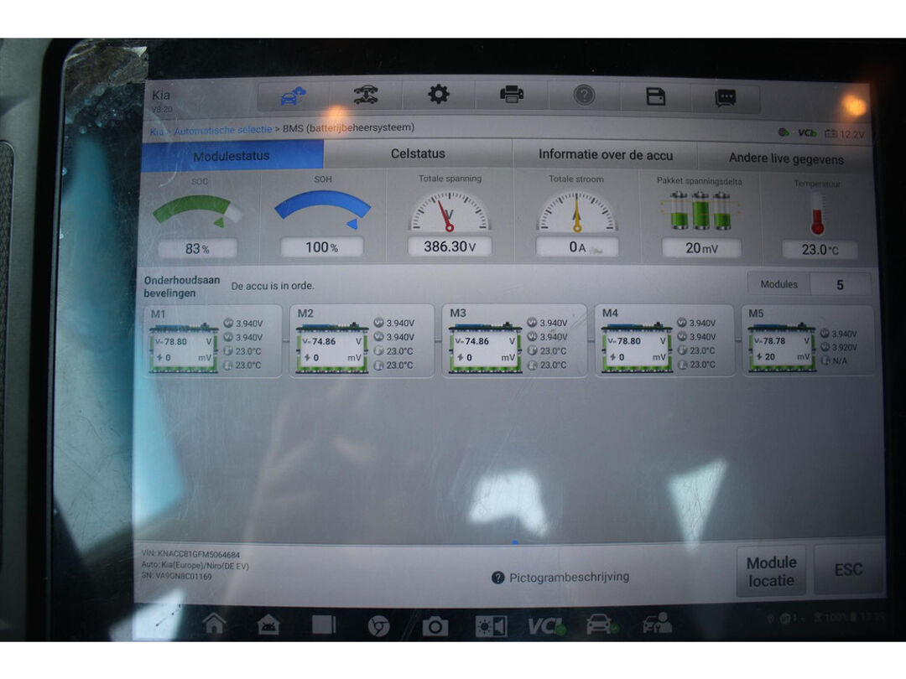This screenshot has height=679, width=906.
Task: Click the VIN line KNACC81GFM5064684
Action: [190, 554]
